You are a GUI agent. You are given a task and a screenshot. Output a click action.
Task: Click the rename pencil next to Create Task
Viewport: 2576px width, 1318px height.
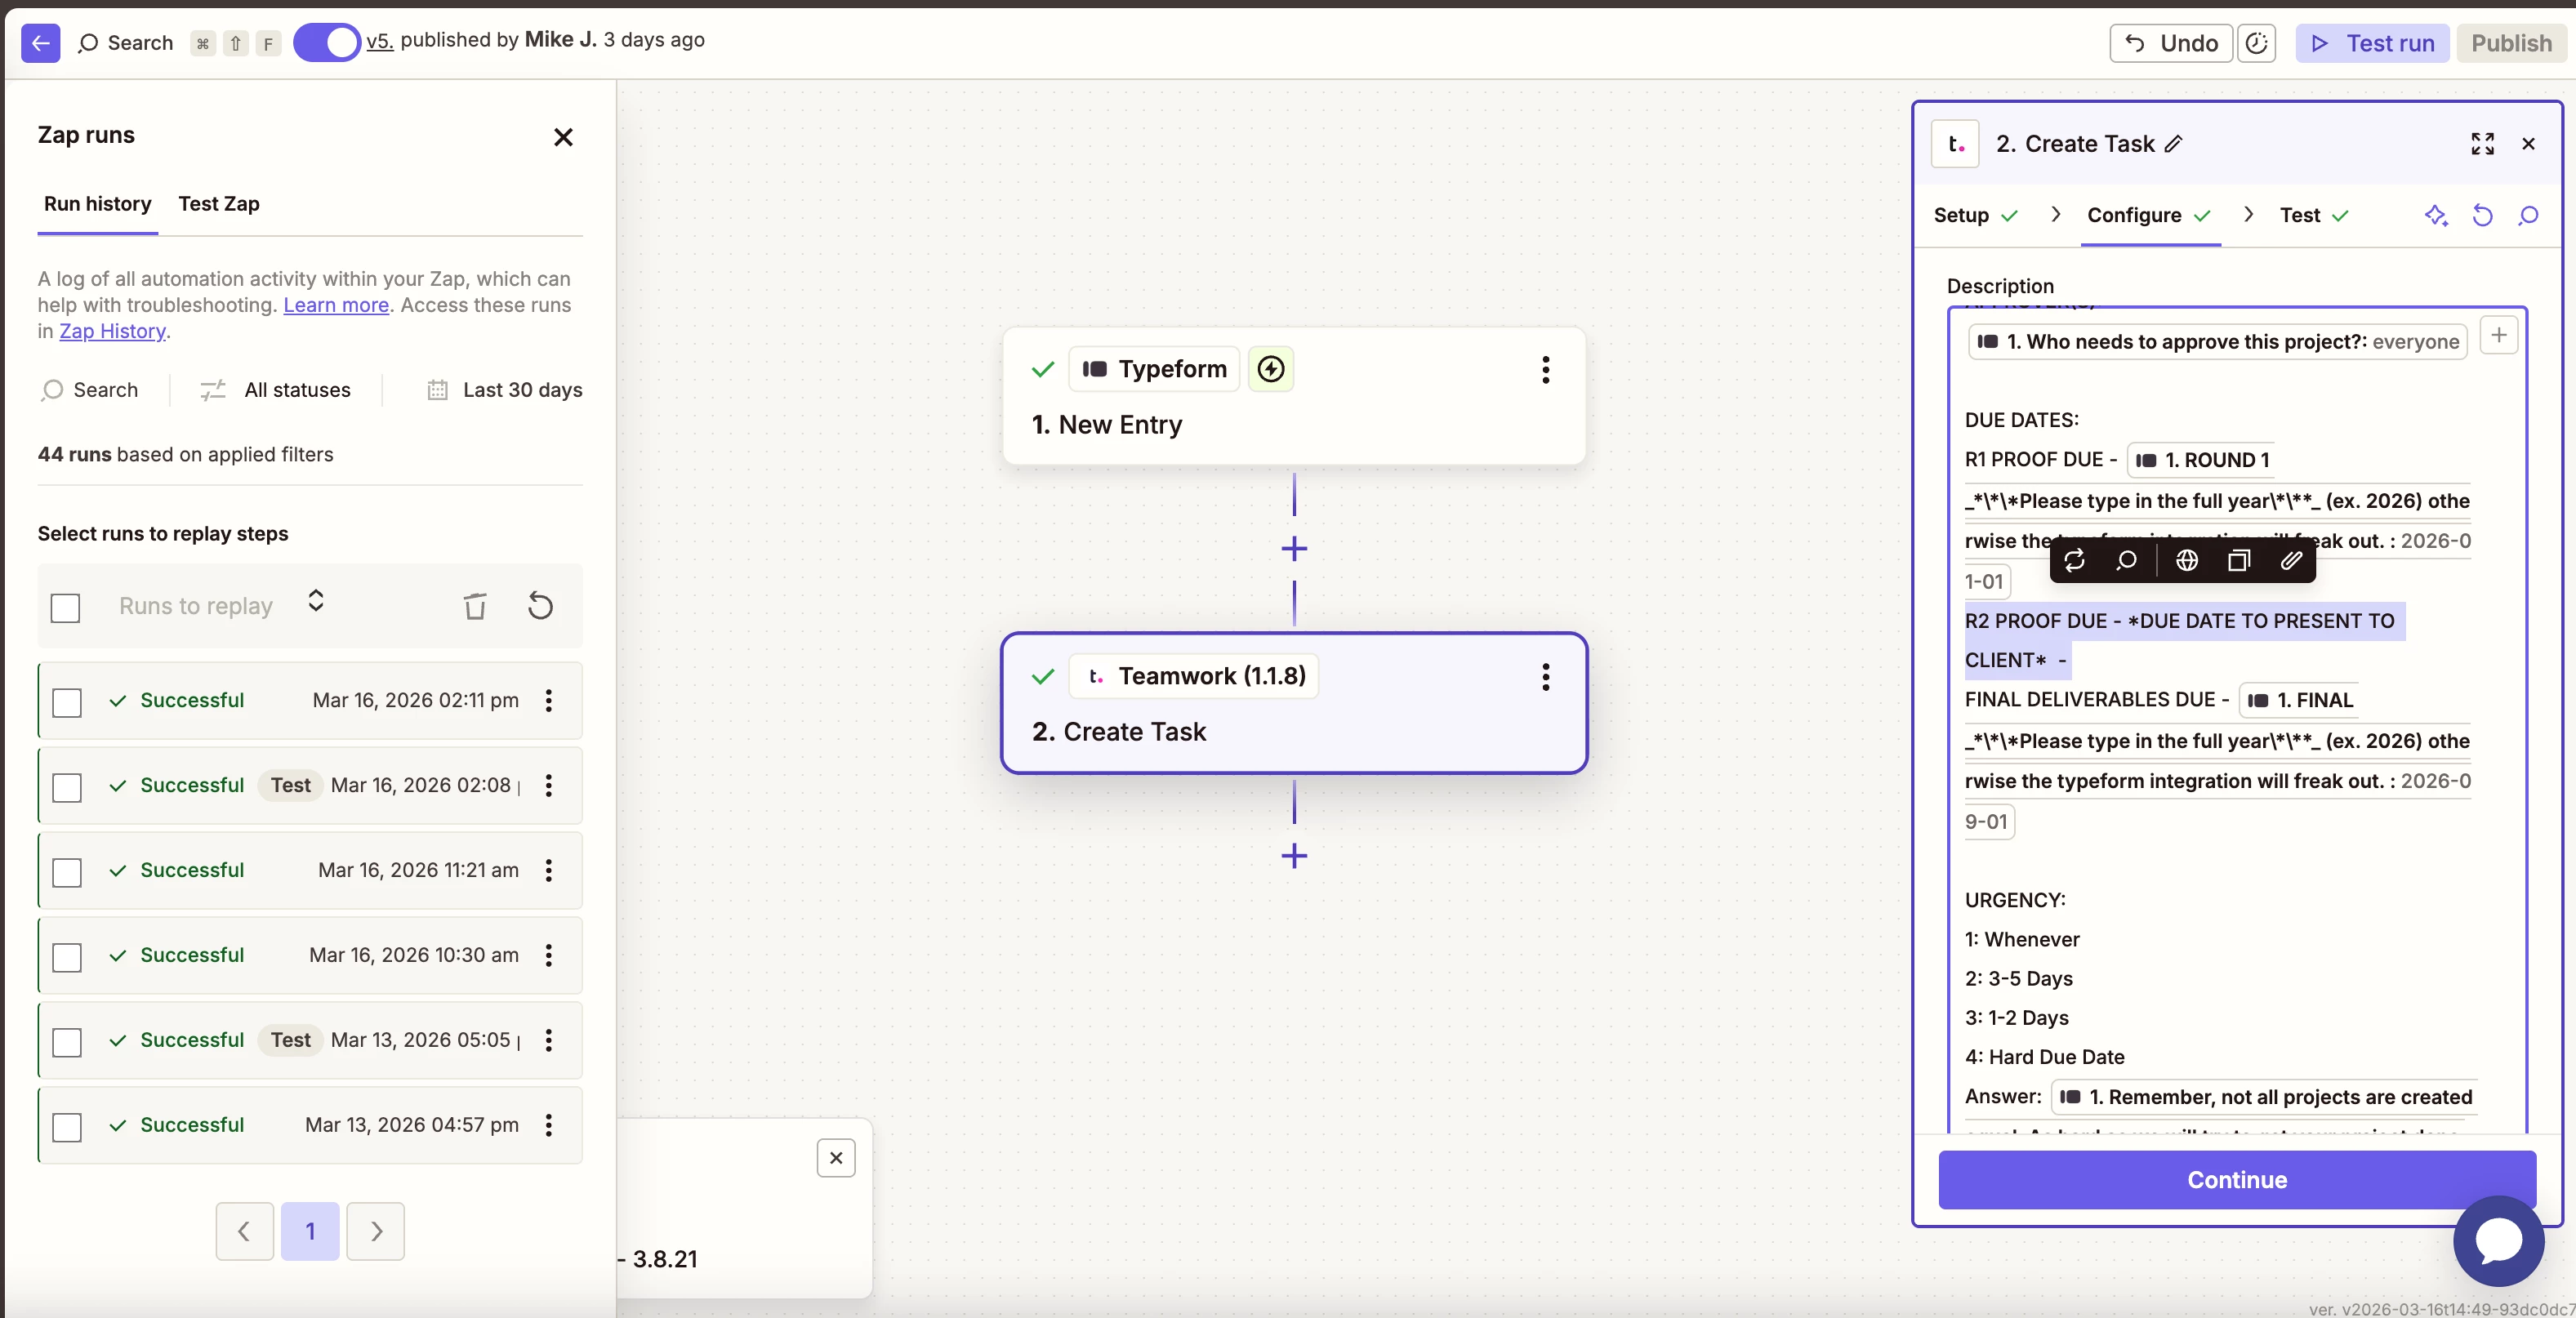coord(2174,144)
